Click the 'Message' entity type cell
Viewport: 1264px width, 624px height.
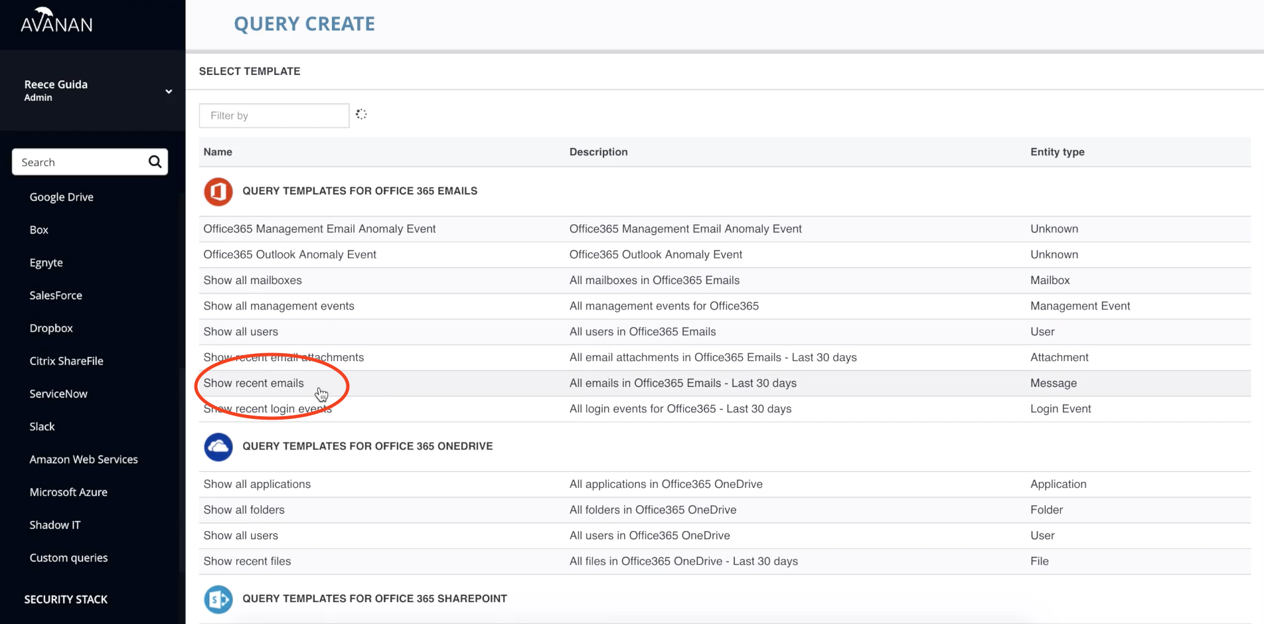(1053, 383)
